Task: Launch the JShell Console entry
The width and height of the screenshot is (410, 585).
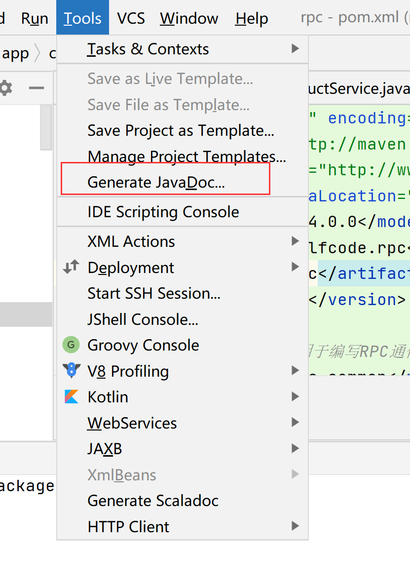Action: coord(143,319)
